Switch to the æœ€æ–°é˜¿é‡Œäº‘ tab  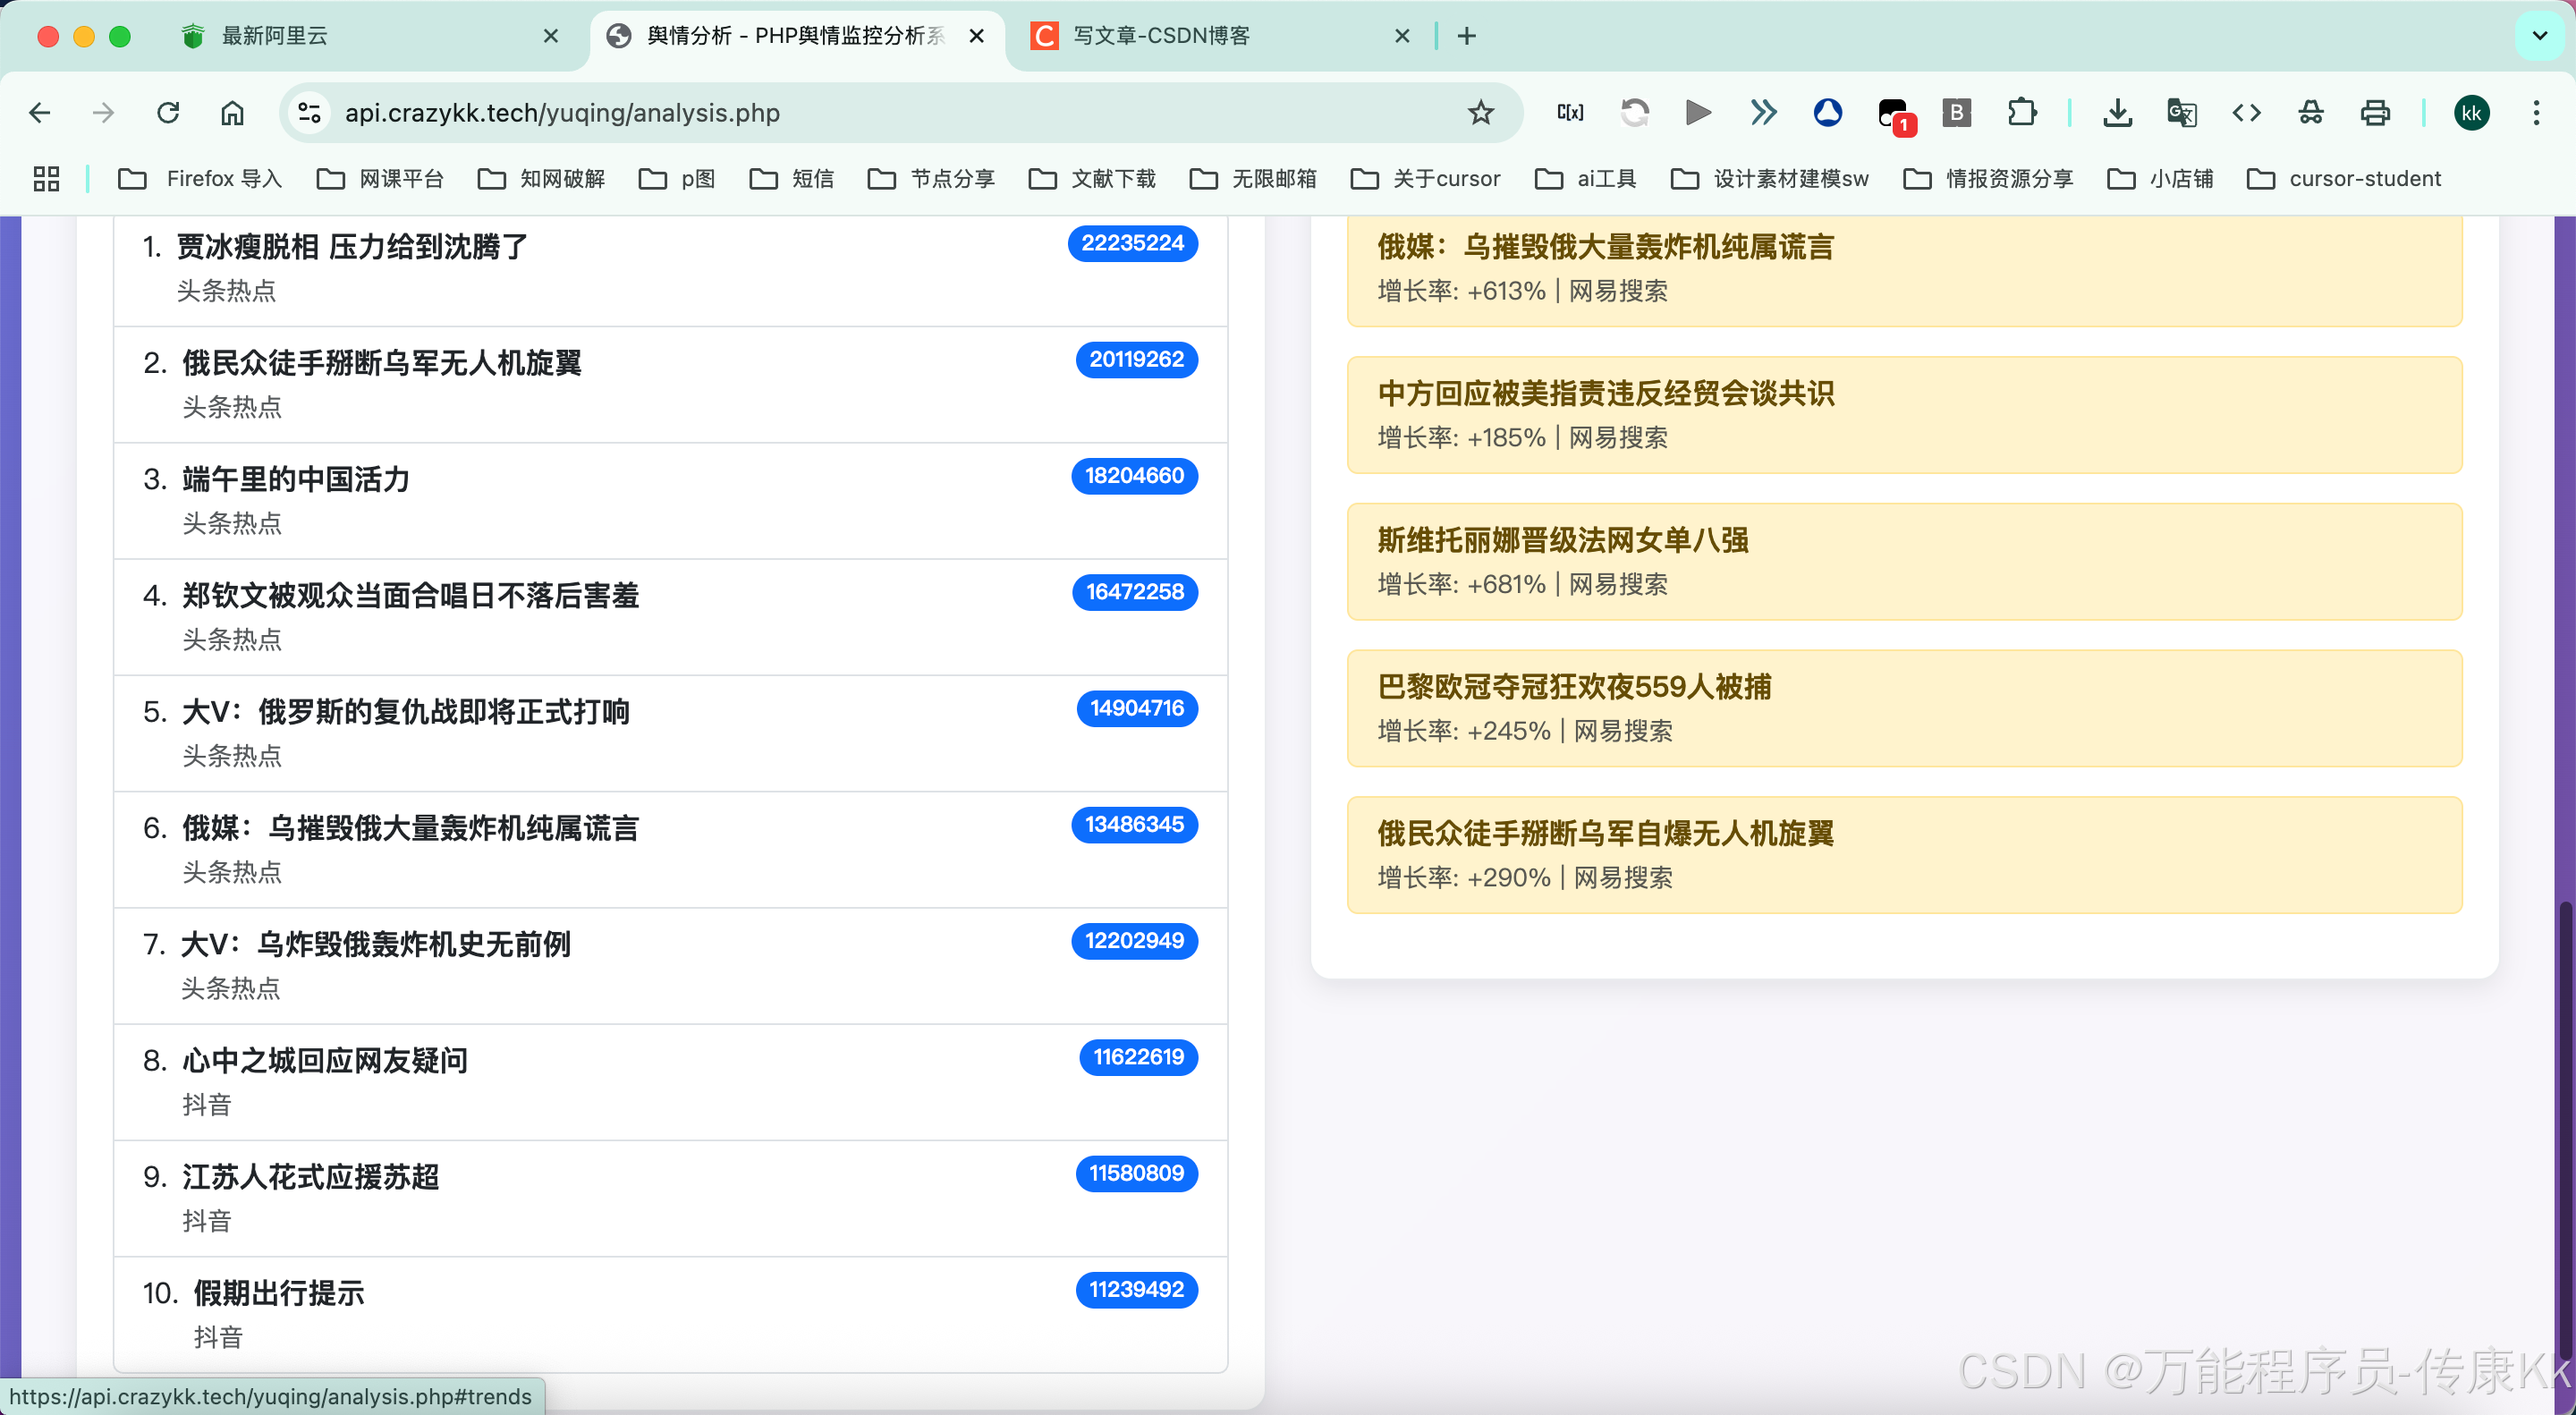(x=274, y=36)
